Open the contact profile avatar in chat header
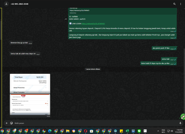185x134 pixels. pos(6,4)
